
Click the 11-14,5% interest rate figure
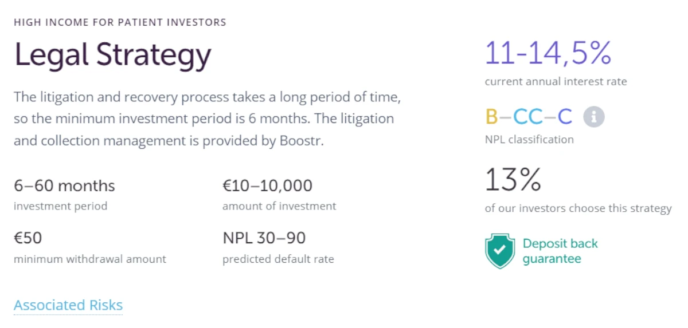(x=548, y=53)
